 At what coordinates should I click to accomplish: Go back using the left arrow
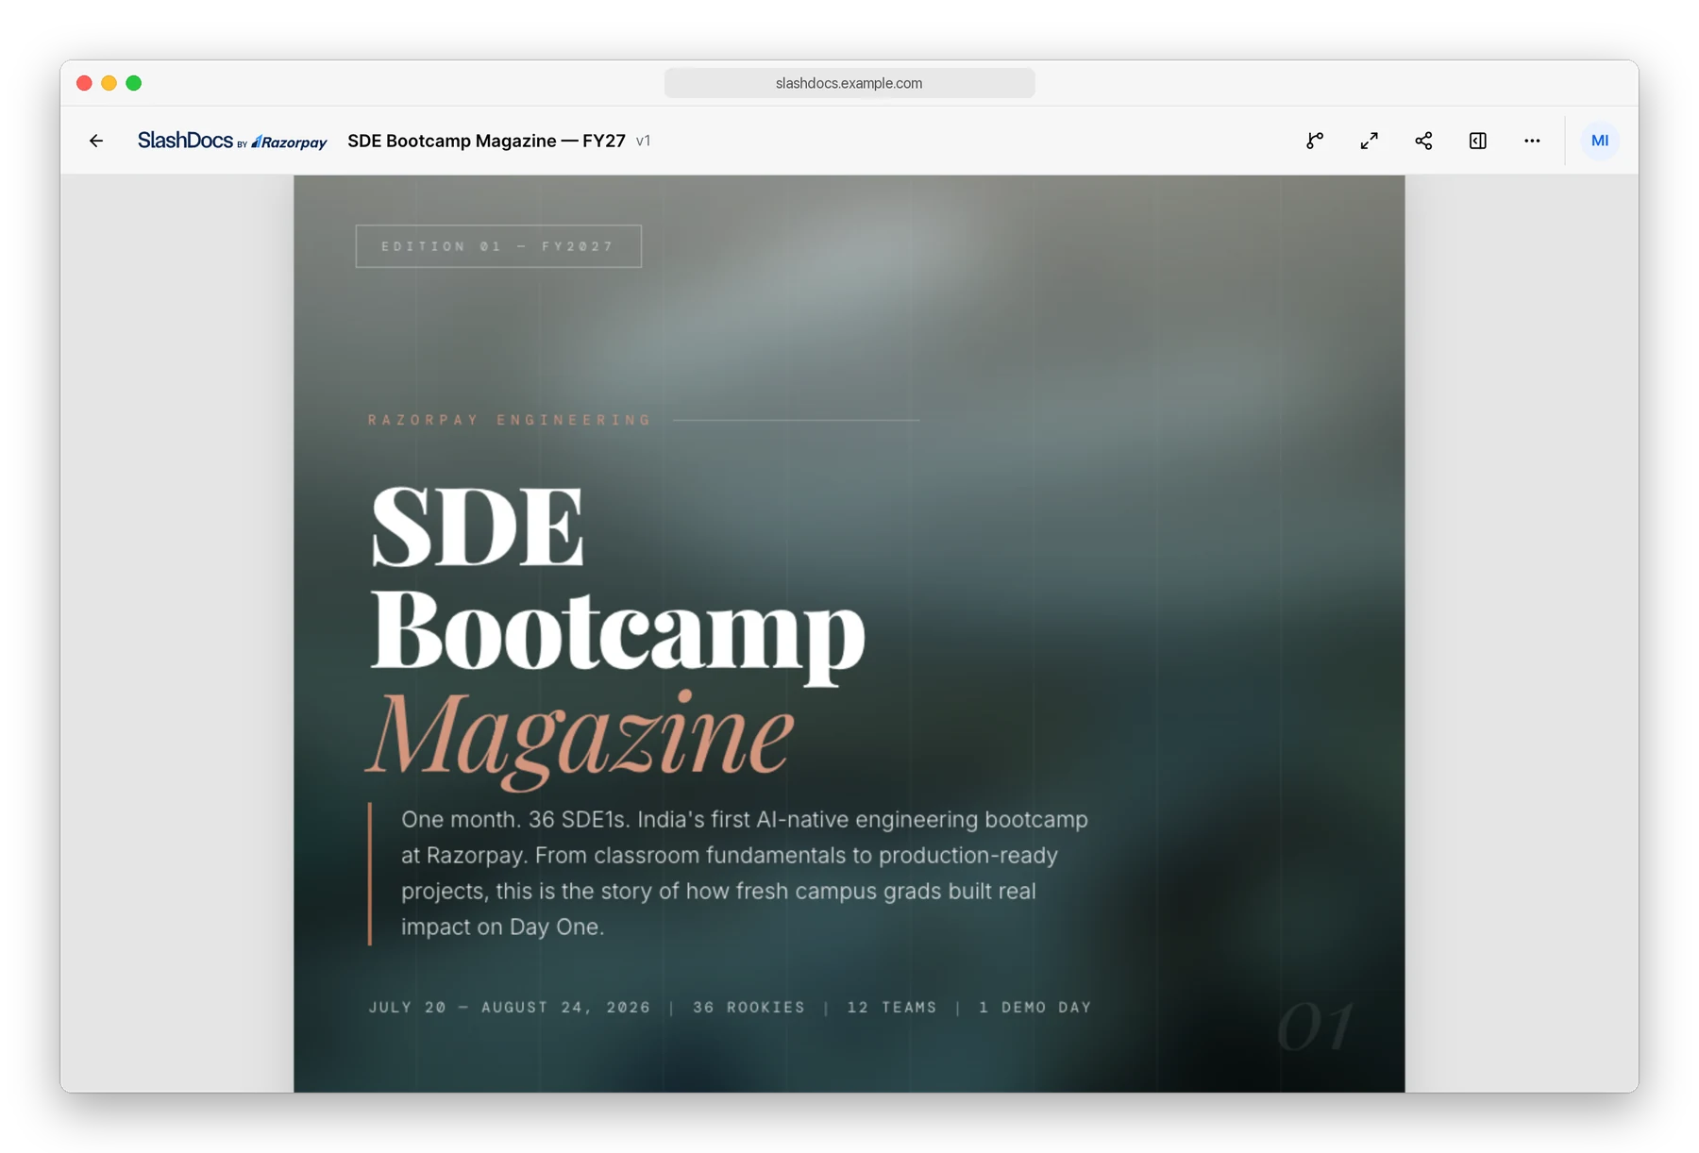[x=96, y=141]
